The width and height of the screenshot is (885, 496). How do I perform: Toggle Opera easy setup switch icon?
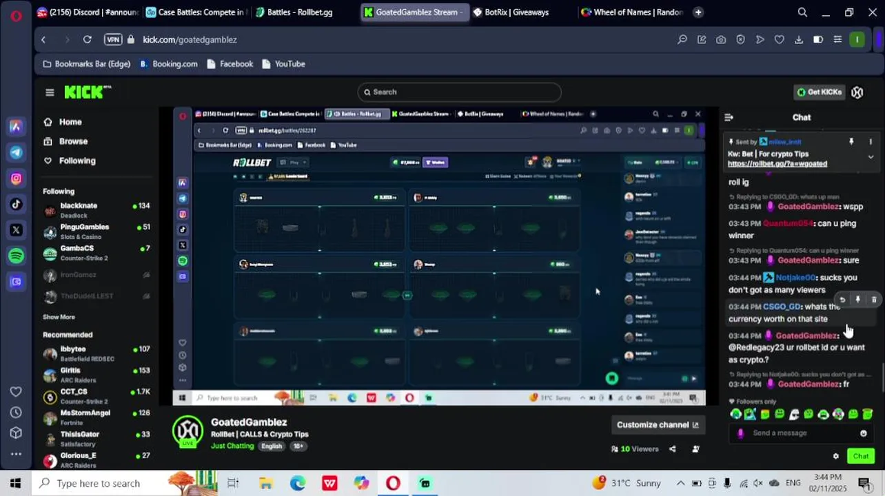[818, 39]
